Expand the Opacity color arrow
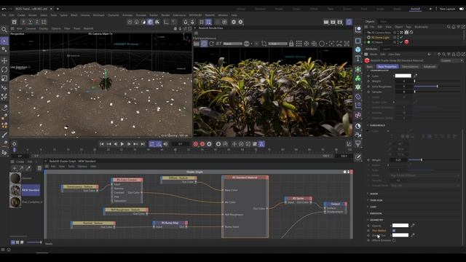 [390, 226]
